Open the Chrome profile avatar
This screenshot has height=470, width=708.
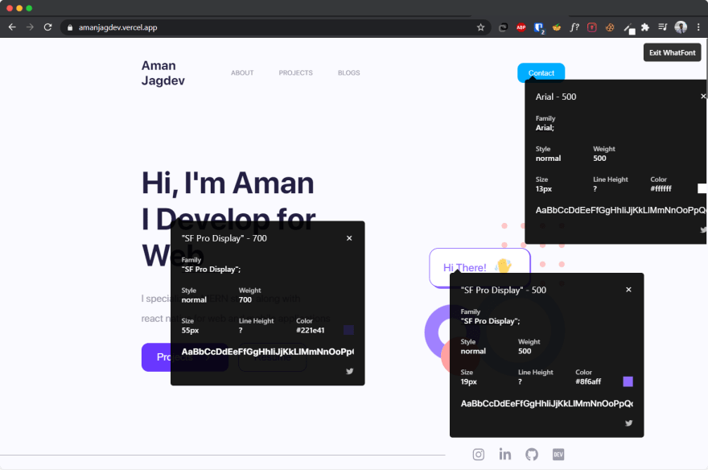[x=681, y=27]
